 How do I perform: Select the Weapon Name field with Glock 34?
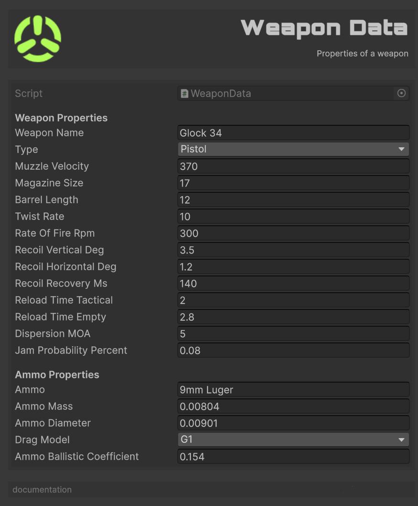[x=293, y=132]
